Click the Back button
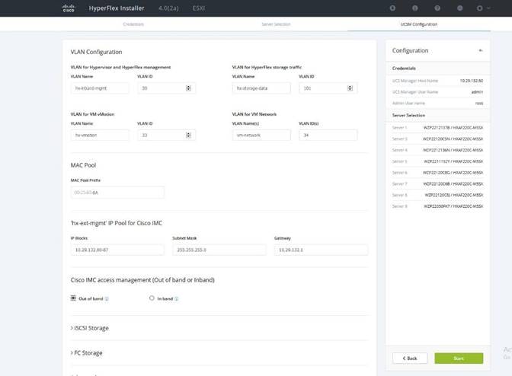This screenshot has width=512, height=376. pos(410,358)
